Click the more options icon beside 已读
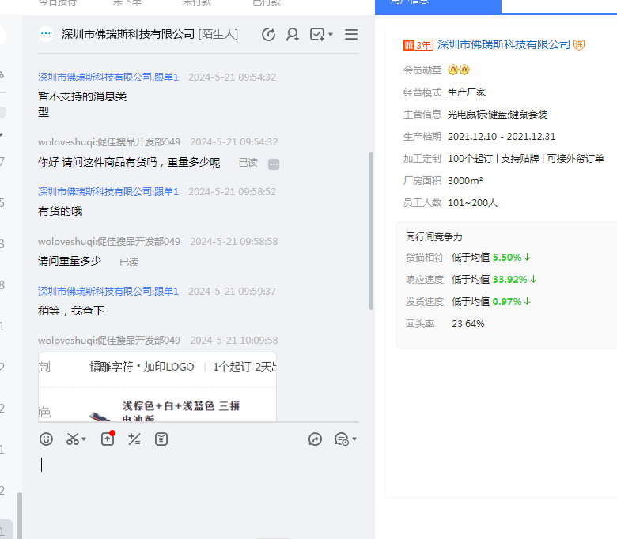617x539 pixels. (274, 164)
